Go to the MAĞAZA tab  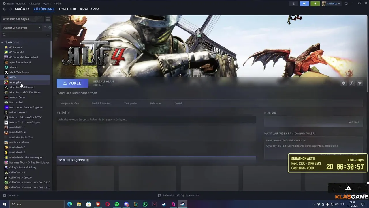pos(22,9)
